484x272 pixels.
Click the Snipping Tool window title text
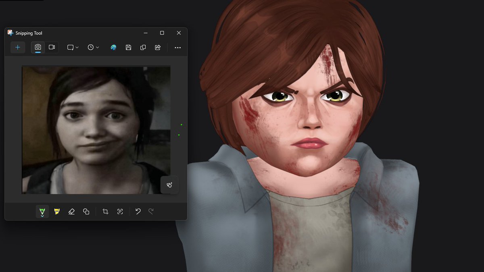[29, 33]
